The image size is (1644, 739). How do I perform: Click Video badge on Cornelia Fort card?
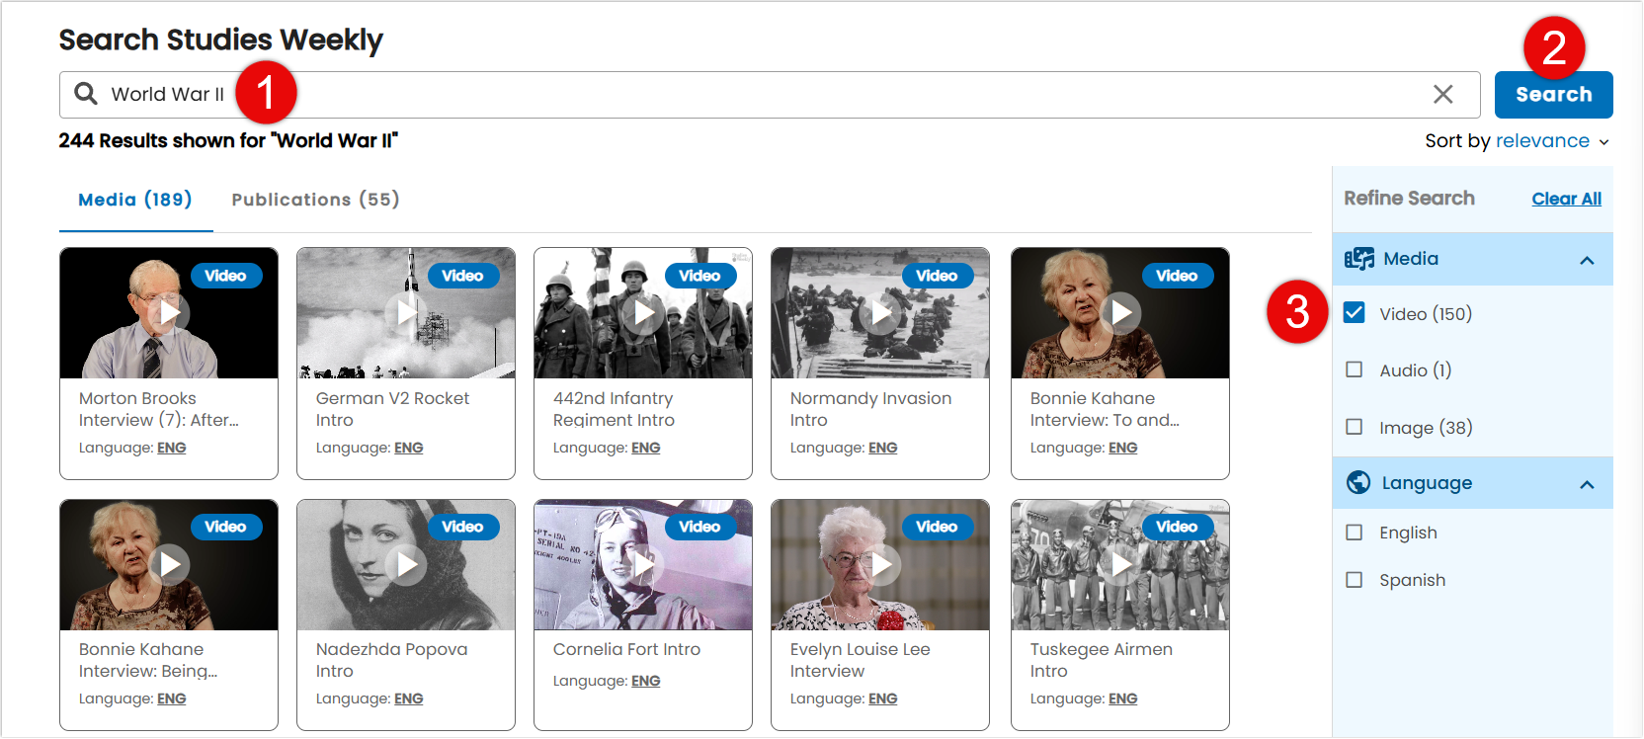(x=699, y=527)
